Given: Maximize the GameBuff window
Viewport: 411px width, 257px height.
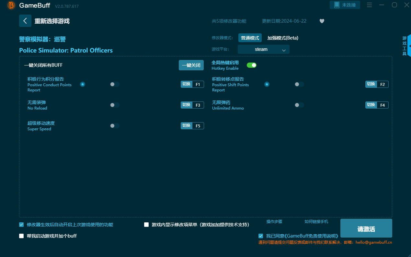Looking at the screenshot, I should click(x=394, y=5).
